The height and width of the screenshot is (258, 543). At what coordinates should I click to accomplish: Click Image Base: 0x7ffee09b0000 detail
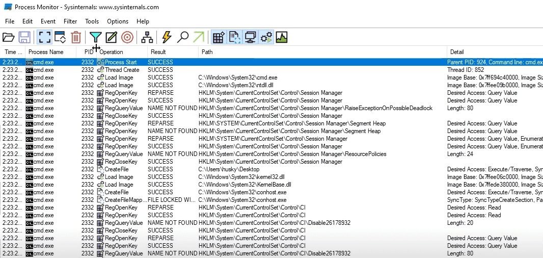495,85
